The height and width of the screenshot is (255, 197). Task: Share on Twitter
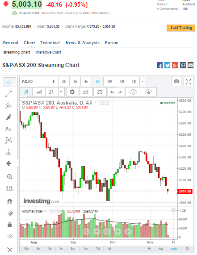pyautogui.click(x=167, y=65)
